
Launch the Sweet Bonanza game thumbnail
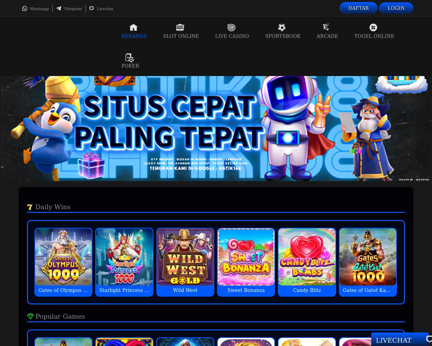pos(246,257)
